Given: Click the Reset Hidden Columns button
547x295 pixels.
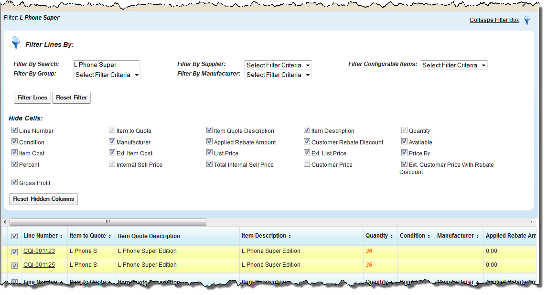Looking at the screenshot, I should [x=43, y=199].
